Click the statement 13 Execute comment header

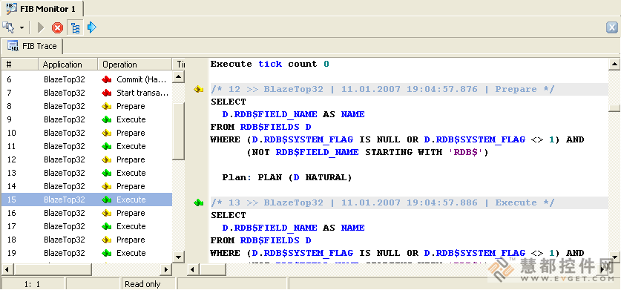382,202
